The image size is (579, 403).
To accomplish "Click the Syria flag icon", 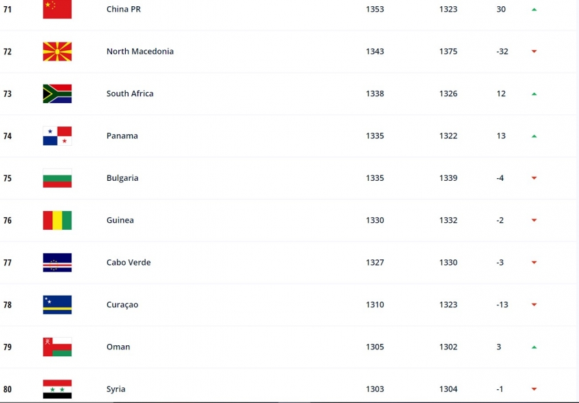I will [57, 389].
